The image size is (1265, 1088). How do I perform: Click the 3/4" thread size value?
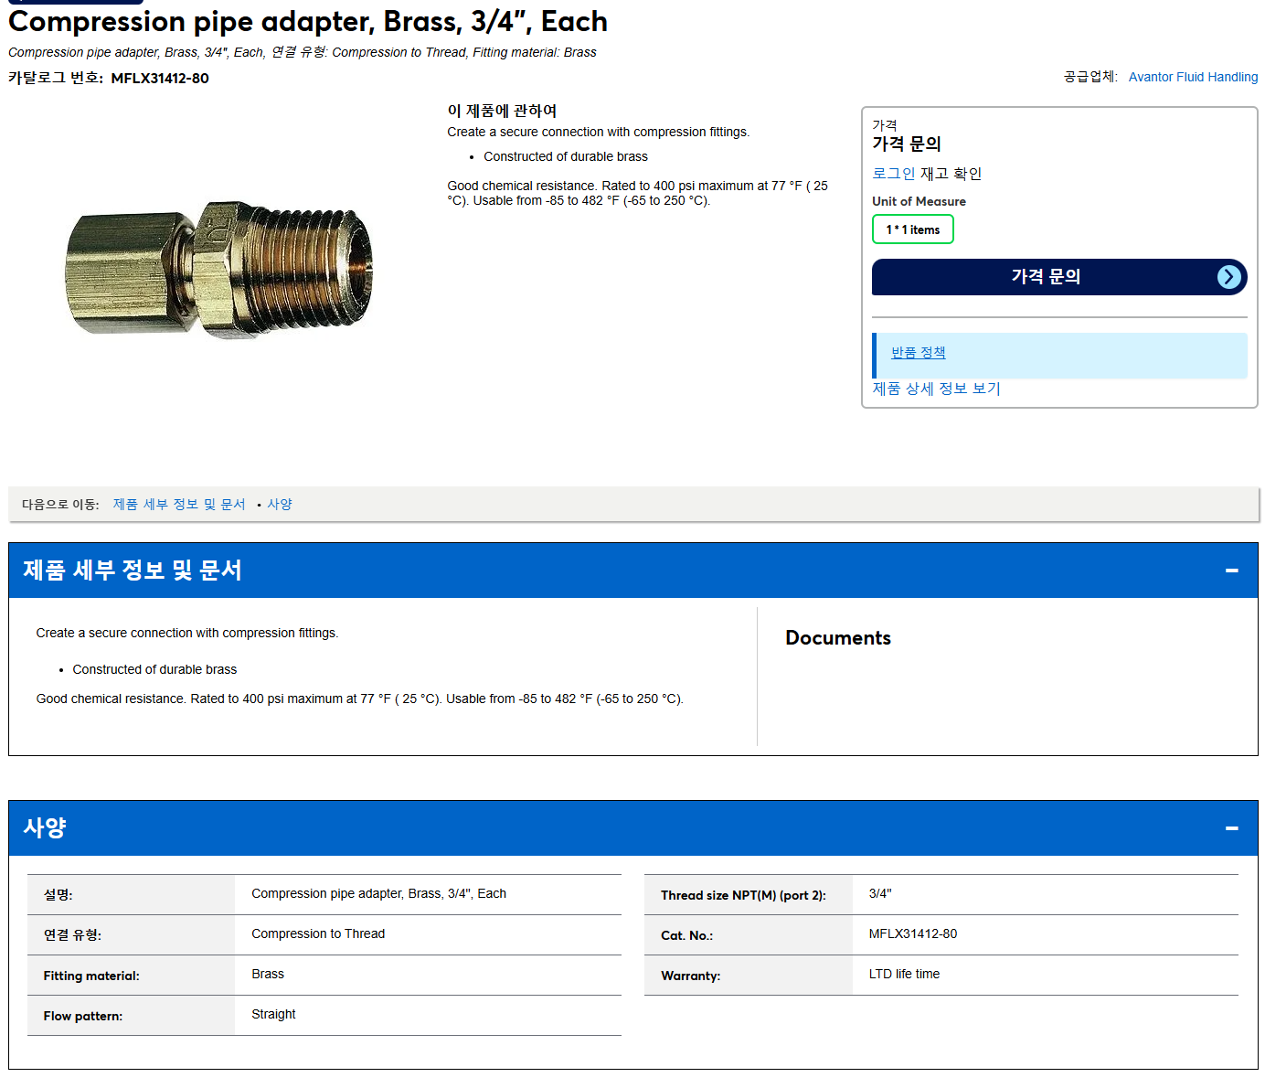[880, 893]
